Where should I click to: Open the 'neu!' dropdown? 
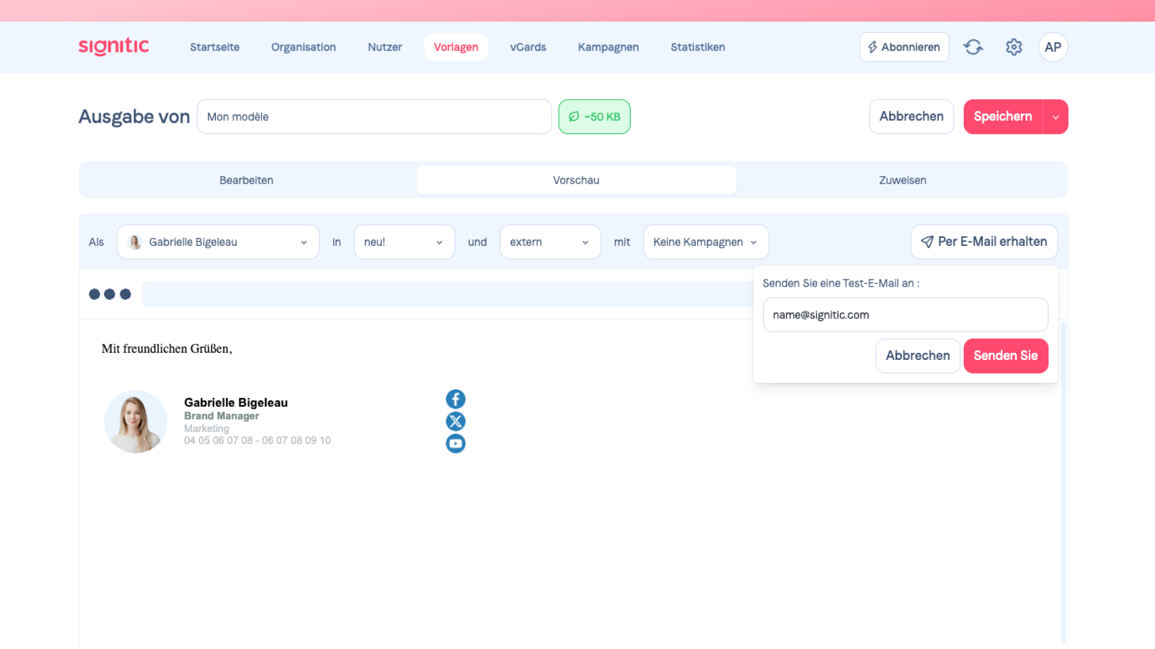404,242
